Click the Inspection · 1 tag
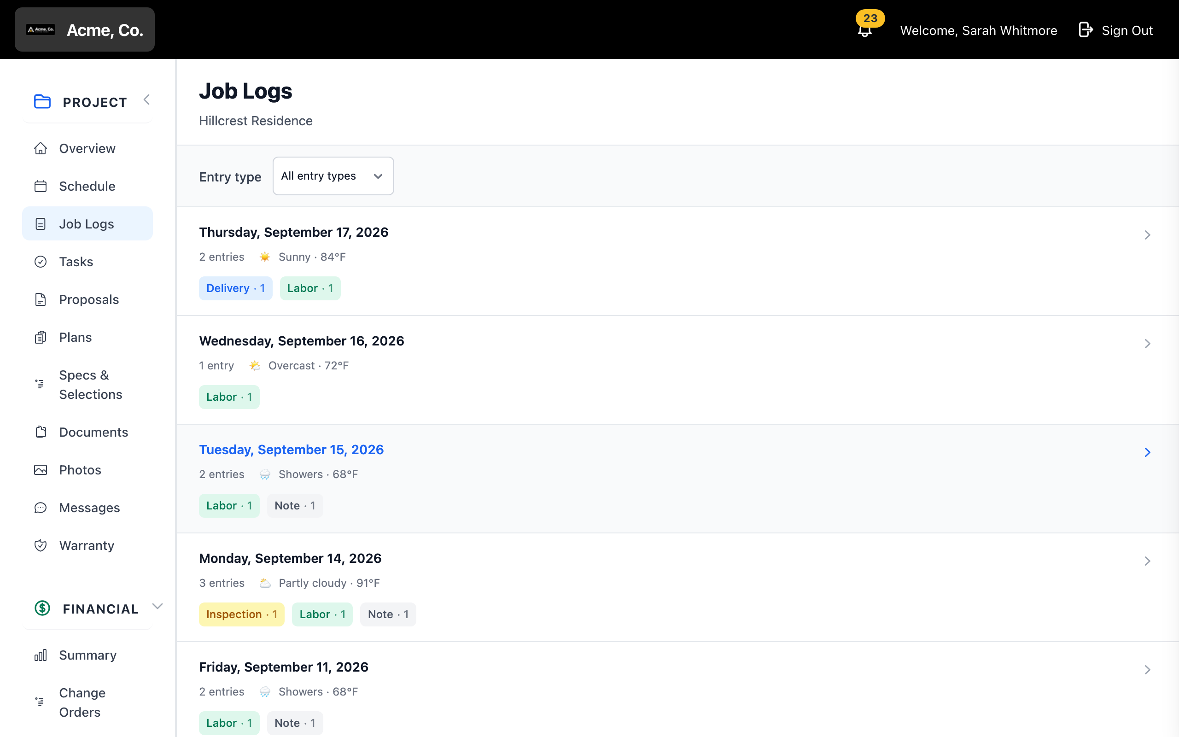This screenshot has width=1179, height=737. click(x=242, y=614)
